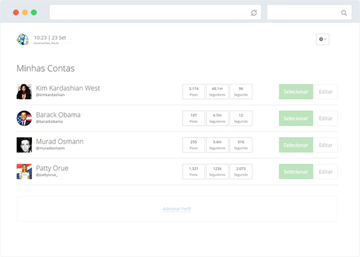Edit the Kim Kardashian West account

click(x=326, y=91)
